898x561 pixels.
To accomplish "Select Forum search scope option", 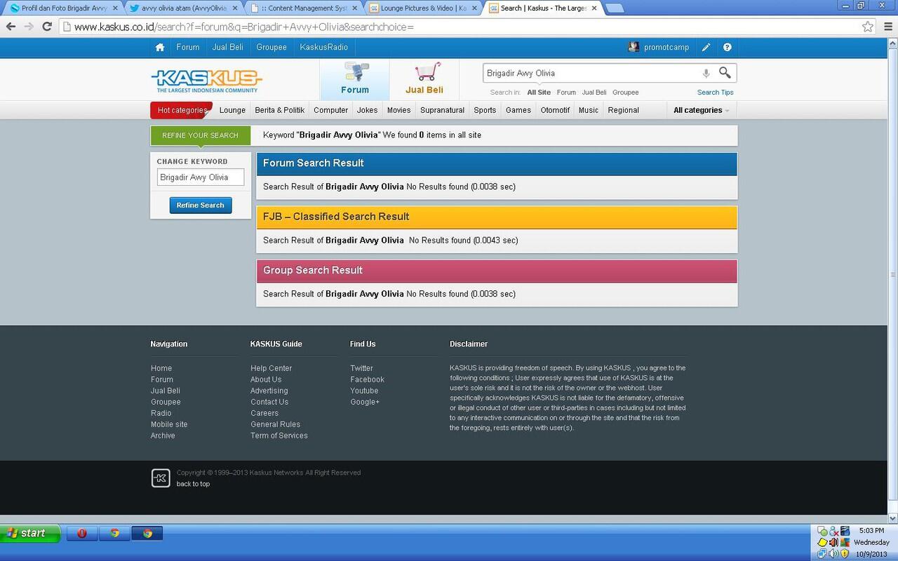I will click(x=566, y=93).
